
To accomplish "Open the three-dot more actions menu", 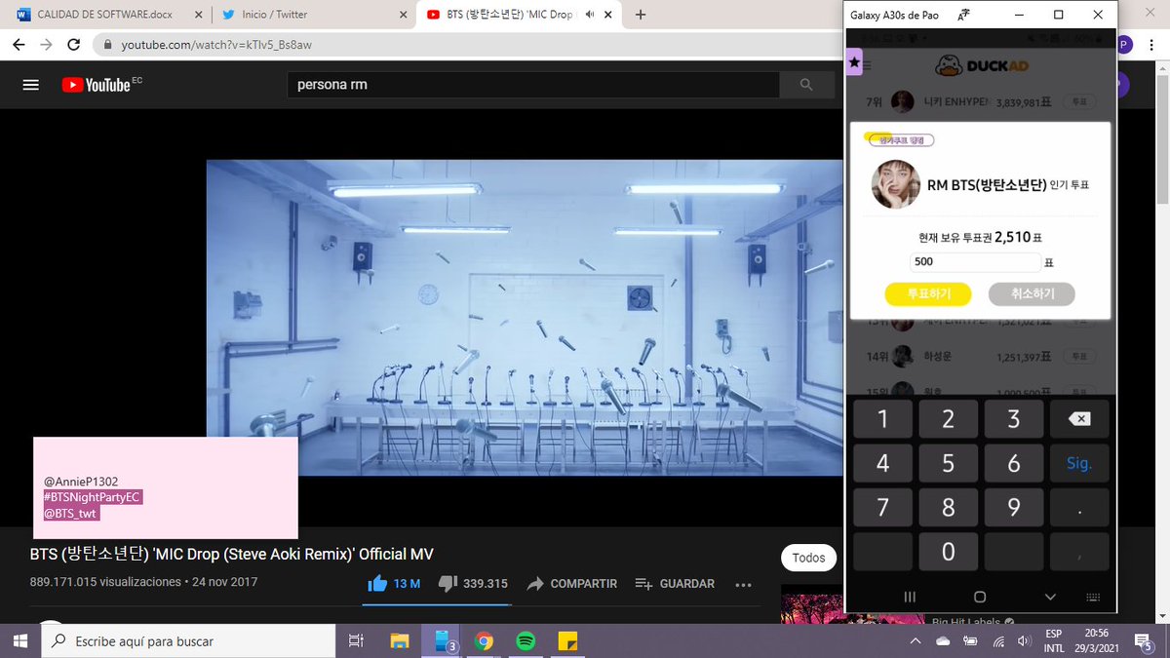I will [x=743, y=584].
